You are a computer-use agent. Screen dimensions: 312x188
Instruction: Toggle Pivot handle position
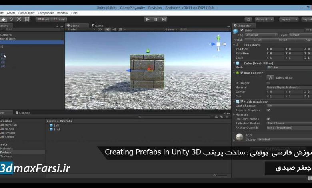click(43, 19)
